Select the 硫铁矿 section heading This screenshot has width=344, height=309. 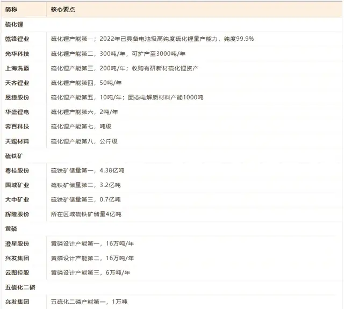pyautogui.click(x=14, y=156)
